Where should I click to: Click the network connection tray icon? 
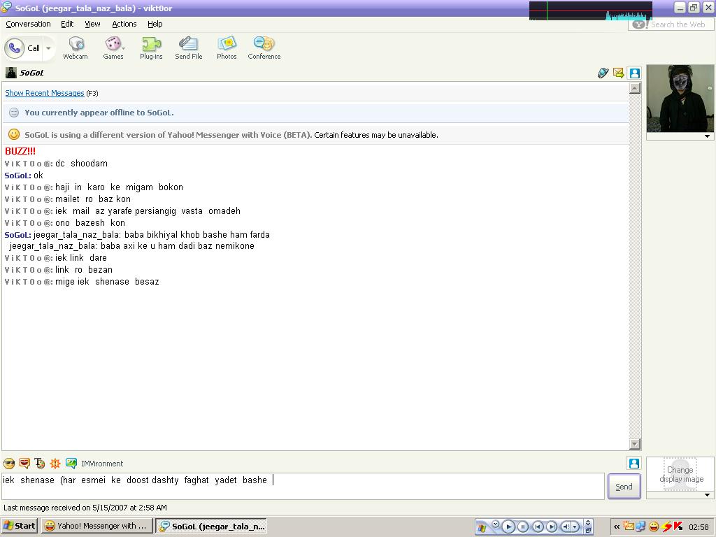[640, 526]
